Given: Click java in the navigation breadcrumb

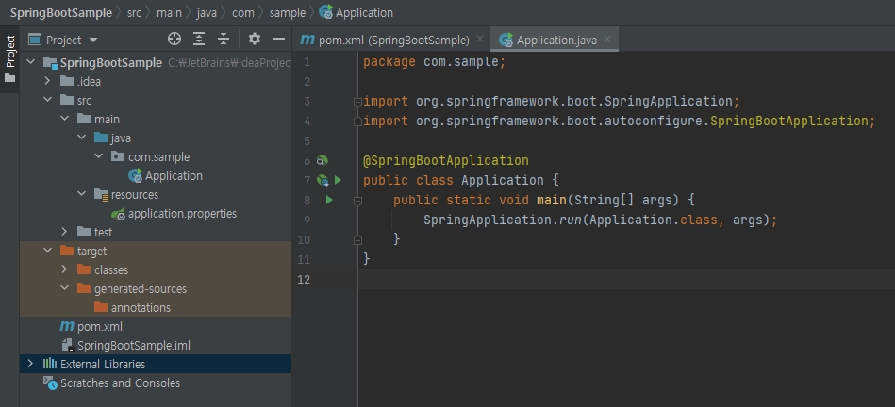Looking at the screenshot, I should (x=207, y=12).
